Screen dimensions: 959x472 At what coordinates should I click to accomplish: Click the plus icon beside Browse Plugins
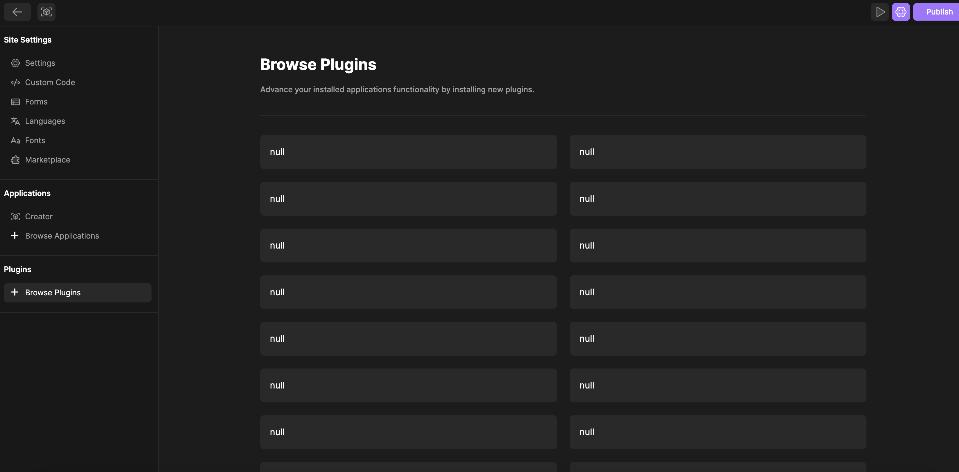pos(15,292)
